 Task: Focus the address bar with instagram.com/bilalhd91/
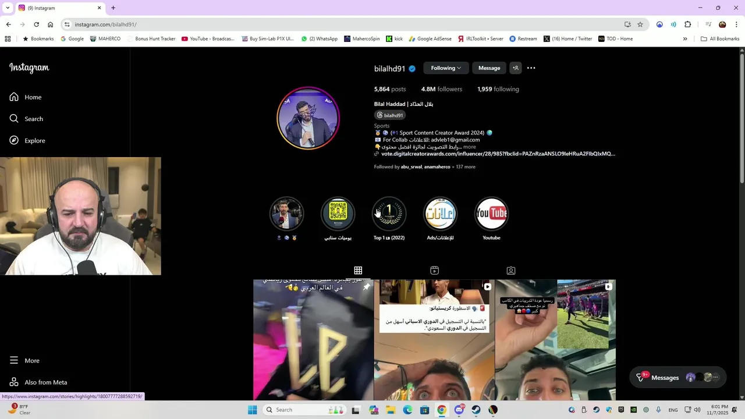(343, 24)
